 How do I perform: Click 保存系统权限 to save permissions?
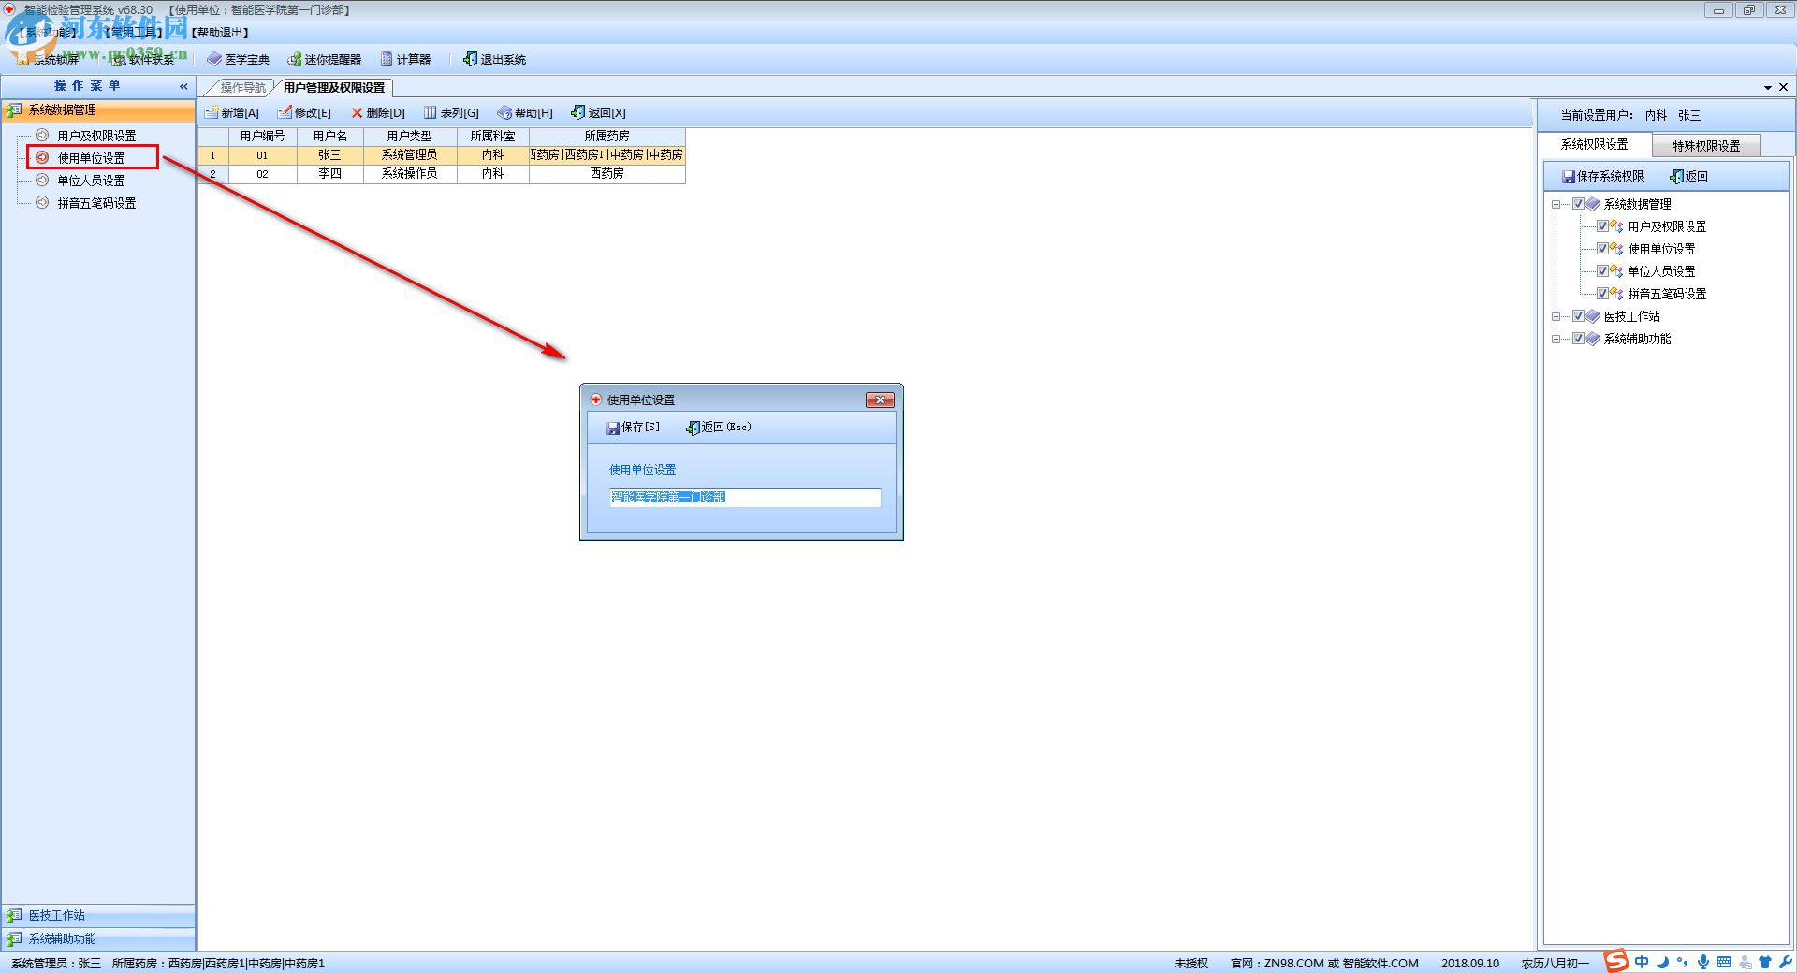(x=1602, y=176)
